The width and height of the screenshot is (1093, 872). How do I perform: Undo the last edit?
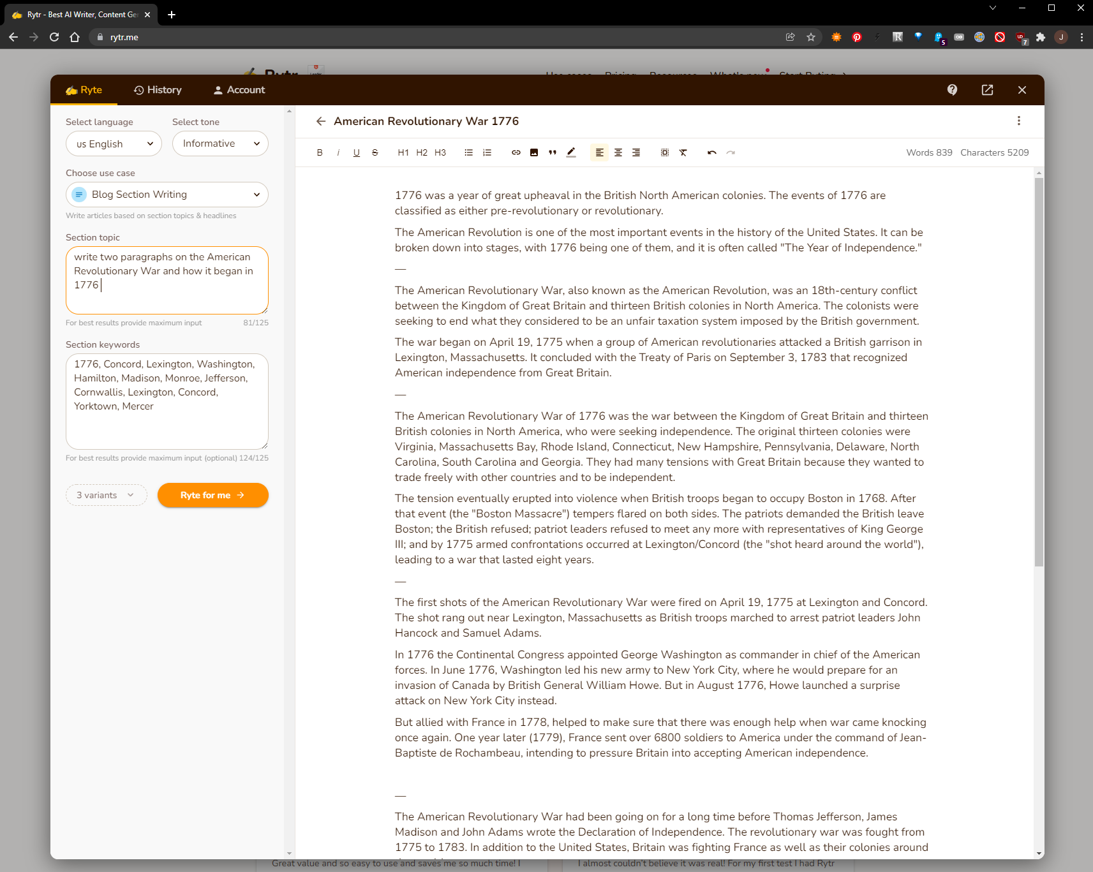coord(712,152)
